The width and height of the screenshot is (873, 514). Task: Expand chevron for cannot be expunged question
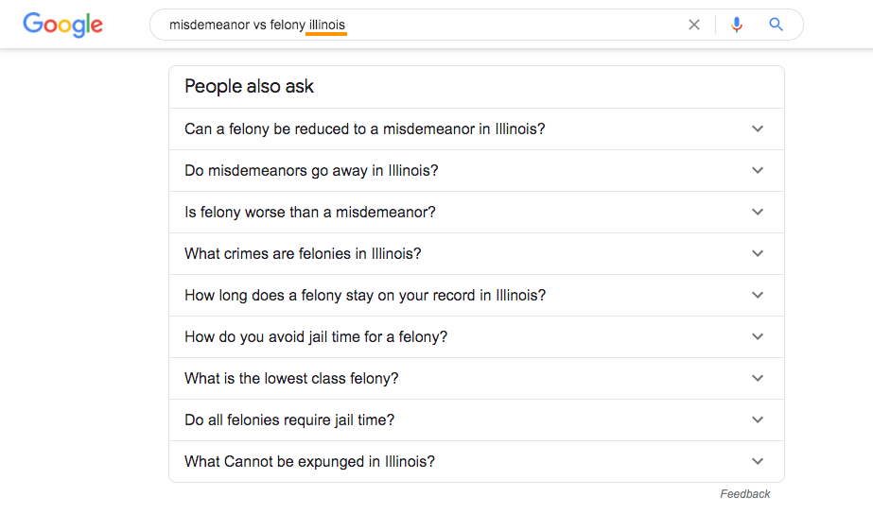pyautogui.click(x=758, y=461)
